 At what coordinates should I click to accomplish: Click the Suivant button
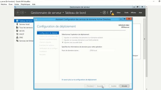click(x=100, y=86)
